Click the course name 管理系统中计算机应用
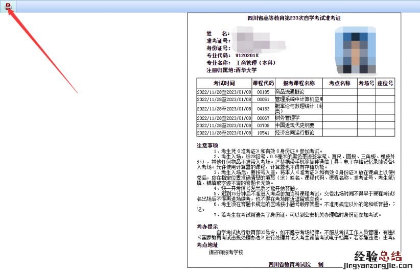The image size is (420, 275). [299, 99]
